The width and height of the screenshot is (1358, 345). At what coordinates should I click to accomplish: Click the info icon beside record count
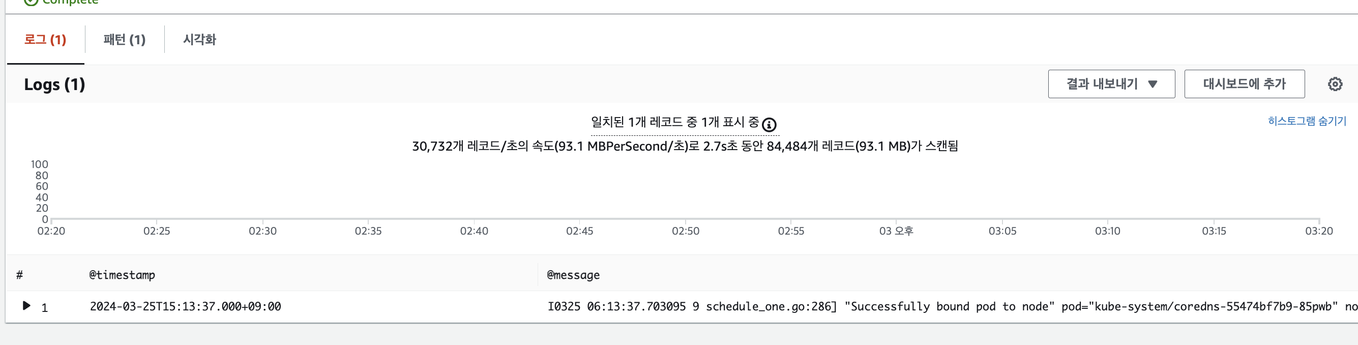pyautogui.click(x=769, y=125)
